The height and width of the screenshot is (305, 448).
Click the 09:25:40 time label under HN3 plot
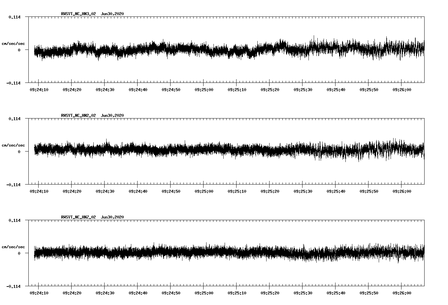(x=336, y=89)
